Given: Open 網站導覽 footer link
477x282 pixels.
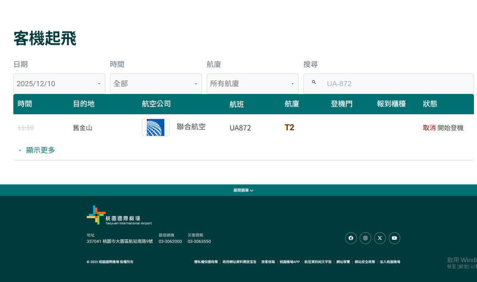Looking at the screenshot, I should [343, 262].
